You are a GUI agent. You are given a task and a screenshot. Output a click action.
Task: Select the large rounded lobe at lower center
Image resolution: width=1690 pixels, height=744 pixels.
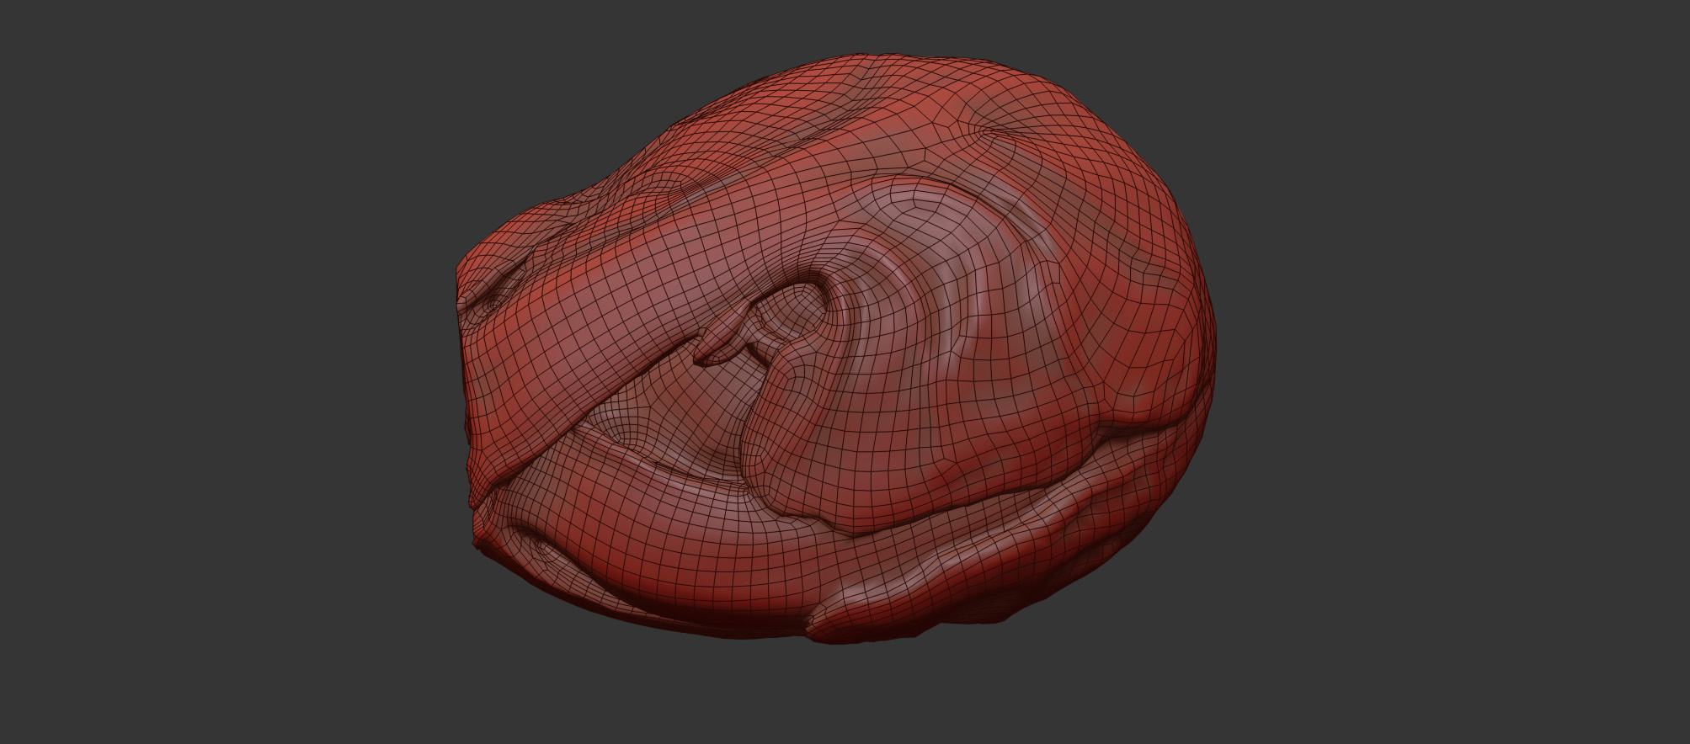893,438
